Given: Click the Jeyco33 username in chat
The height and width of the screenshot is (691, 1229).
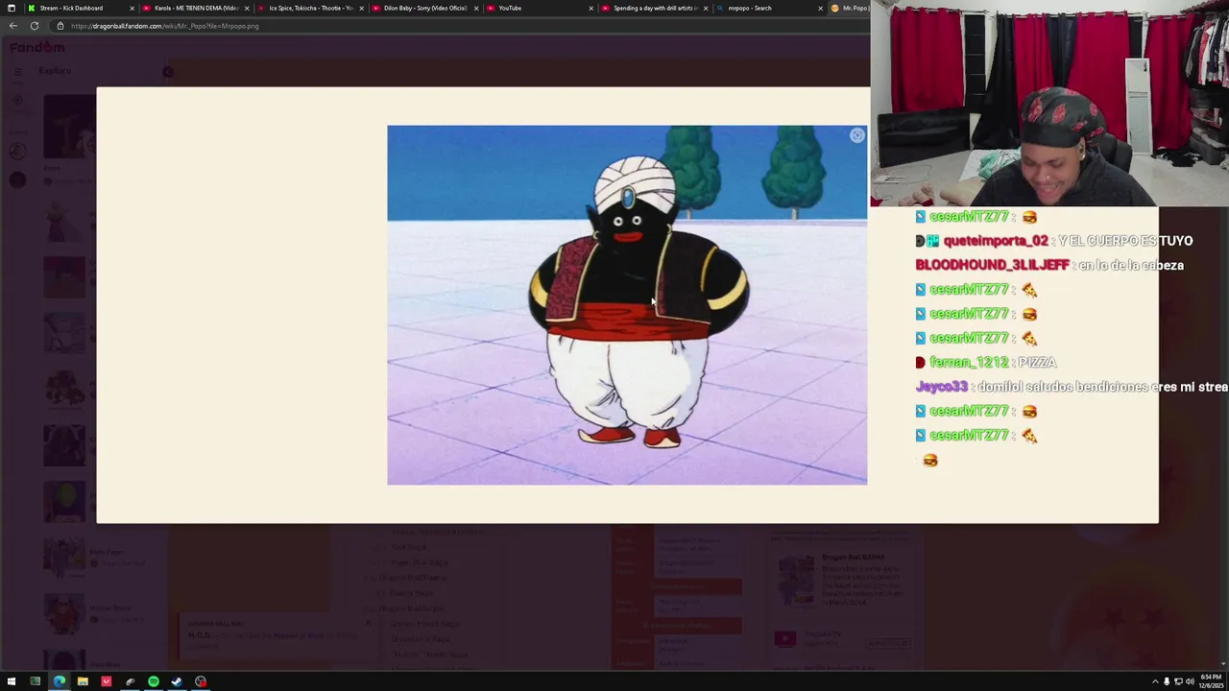Looking at the screenshot, I should tap(941, 387).
